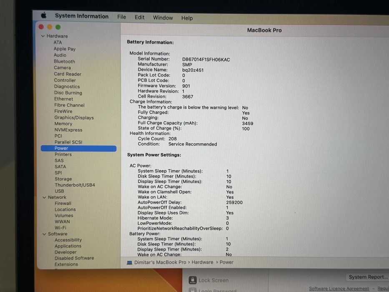Image resolution: width=389 pixels, height=292 pixels.
Task: Select Wi-Fi in the sidebar
Action: [x=60, y=228]
